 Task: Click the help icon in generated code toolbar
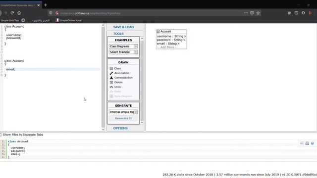click(x=313, y=143)
